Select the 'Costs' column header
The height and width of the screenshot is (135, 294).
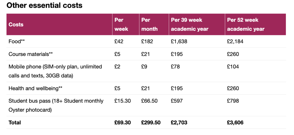pos(16,24)
